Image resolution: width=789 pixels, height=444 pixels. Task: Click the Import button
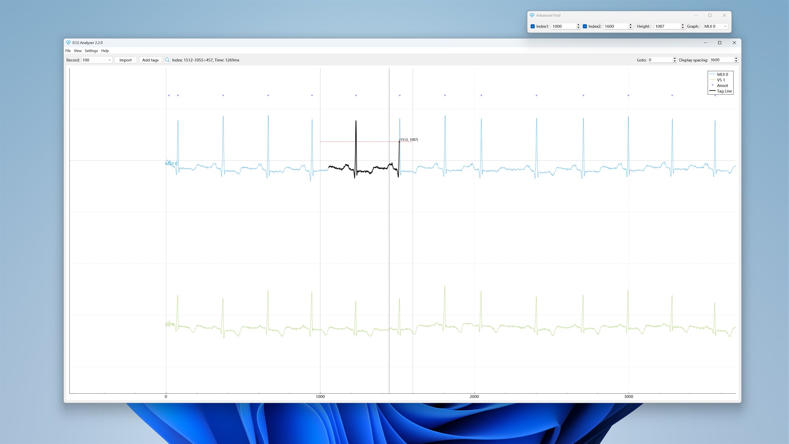[125, 60]
